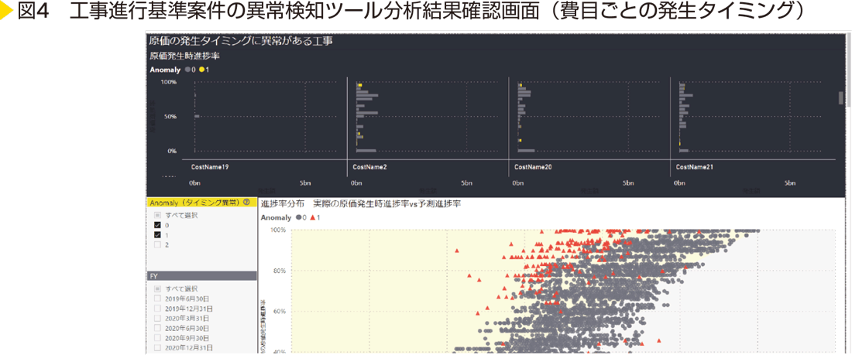Click the vertical scrollbar thumb of the top chart
852x355 pixels.
pyautogui.click(x=840, y=97)
